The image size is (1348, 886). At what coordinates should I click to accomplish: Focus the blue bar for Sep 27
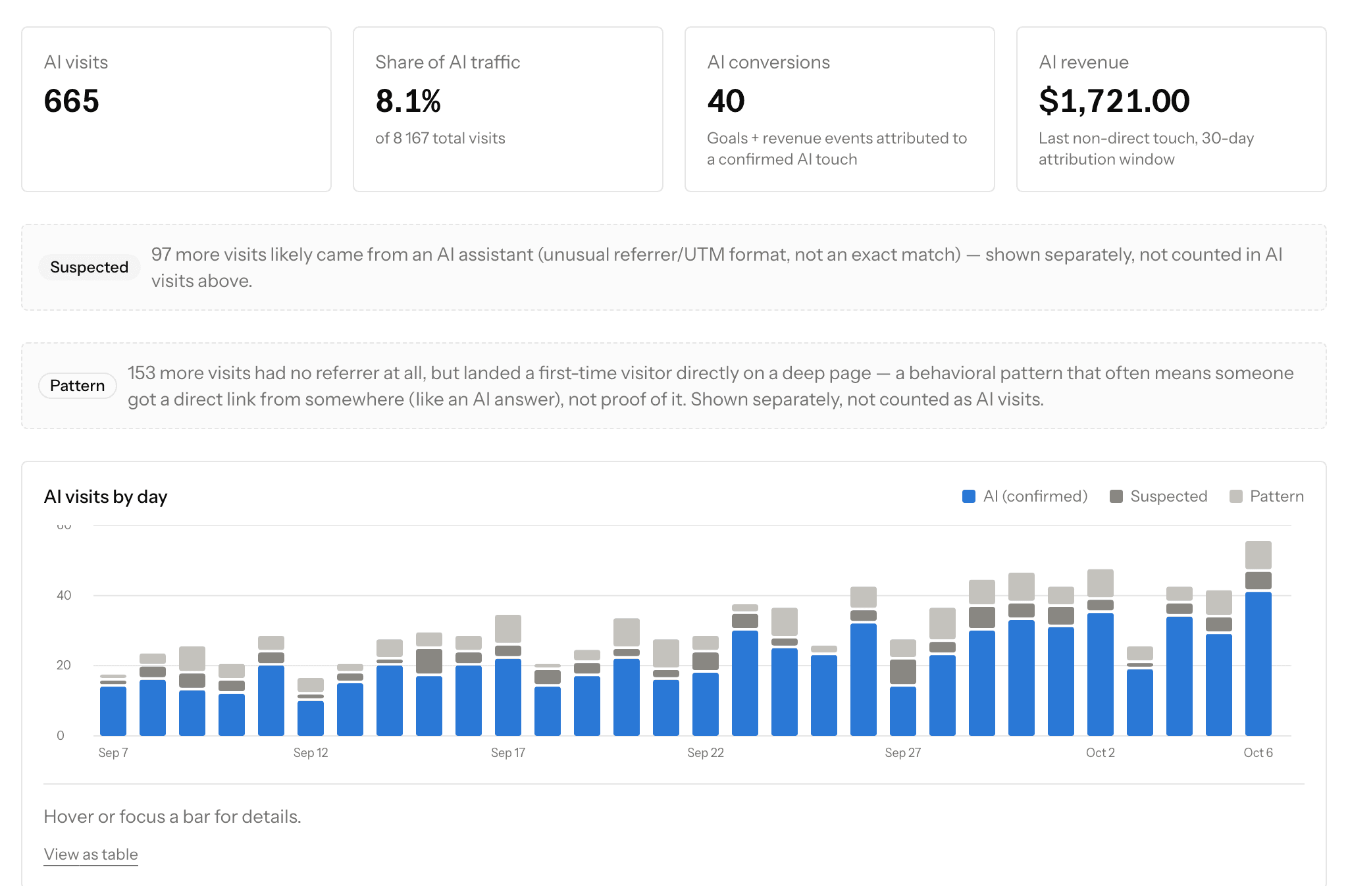[x=903, y=711]
